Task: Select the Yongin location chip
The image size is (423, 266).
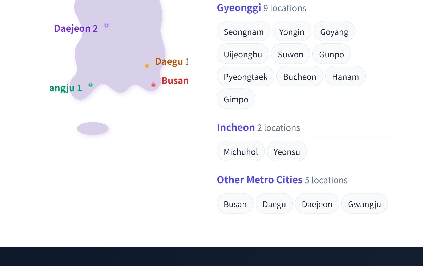Action: [x=292, y=31]
